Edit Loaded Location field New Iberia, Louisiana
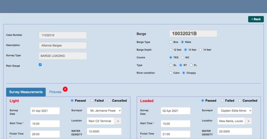 click(x=231, y=121)
